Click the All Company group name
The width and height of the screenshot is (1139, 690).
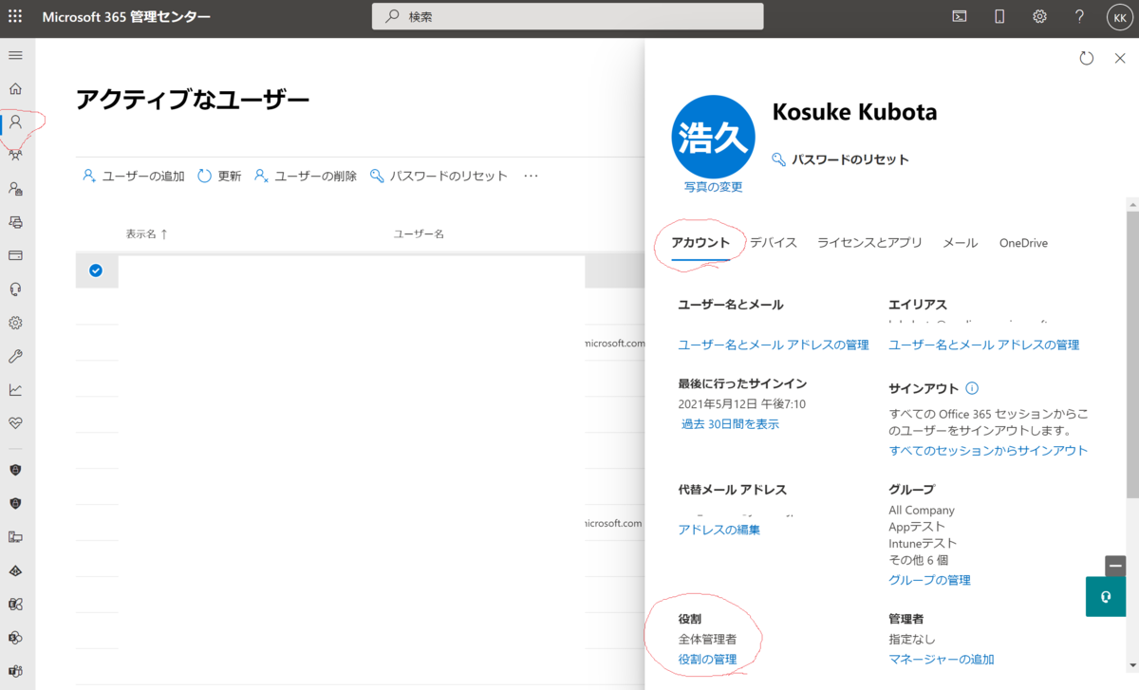click(922, 510)
